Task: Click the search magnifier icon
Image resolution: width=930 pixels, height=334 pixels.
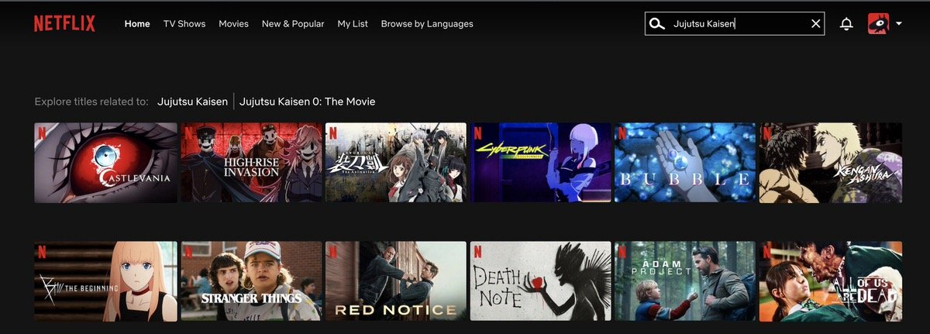Action: 657,24
